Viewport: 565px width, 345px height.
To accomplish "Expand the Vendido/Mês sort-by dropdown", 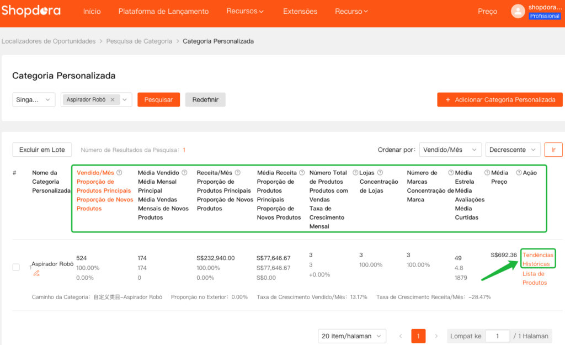I will click(450, 150).
